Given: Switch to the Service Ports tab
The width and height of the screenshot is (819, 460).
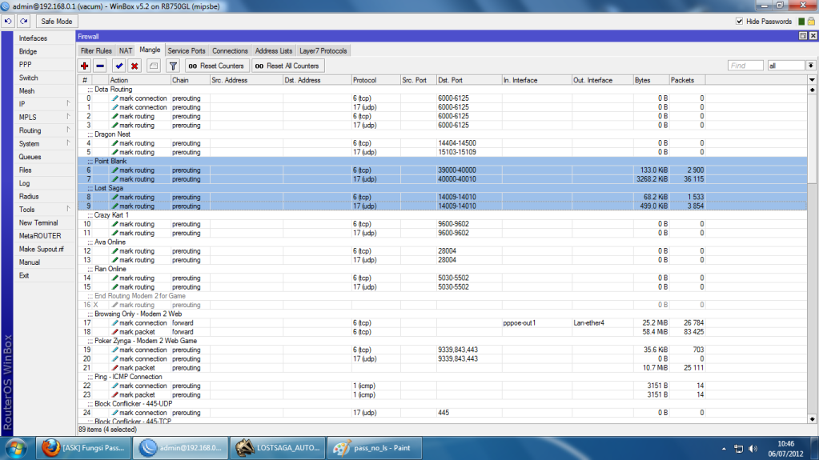Looking at the screenshot, I should click(x=187, y=50).
